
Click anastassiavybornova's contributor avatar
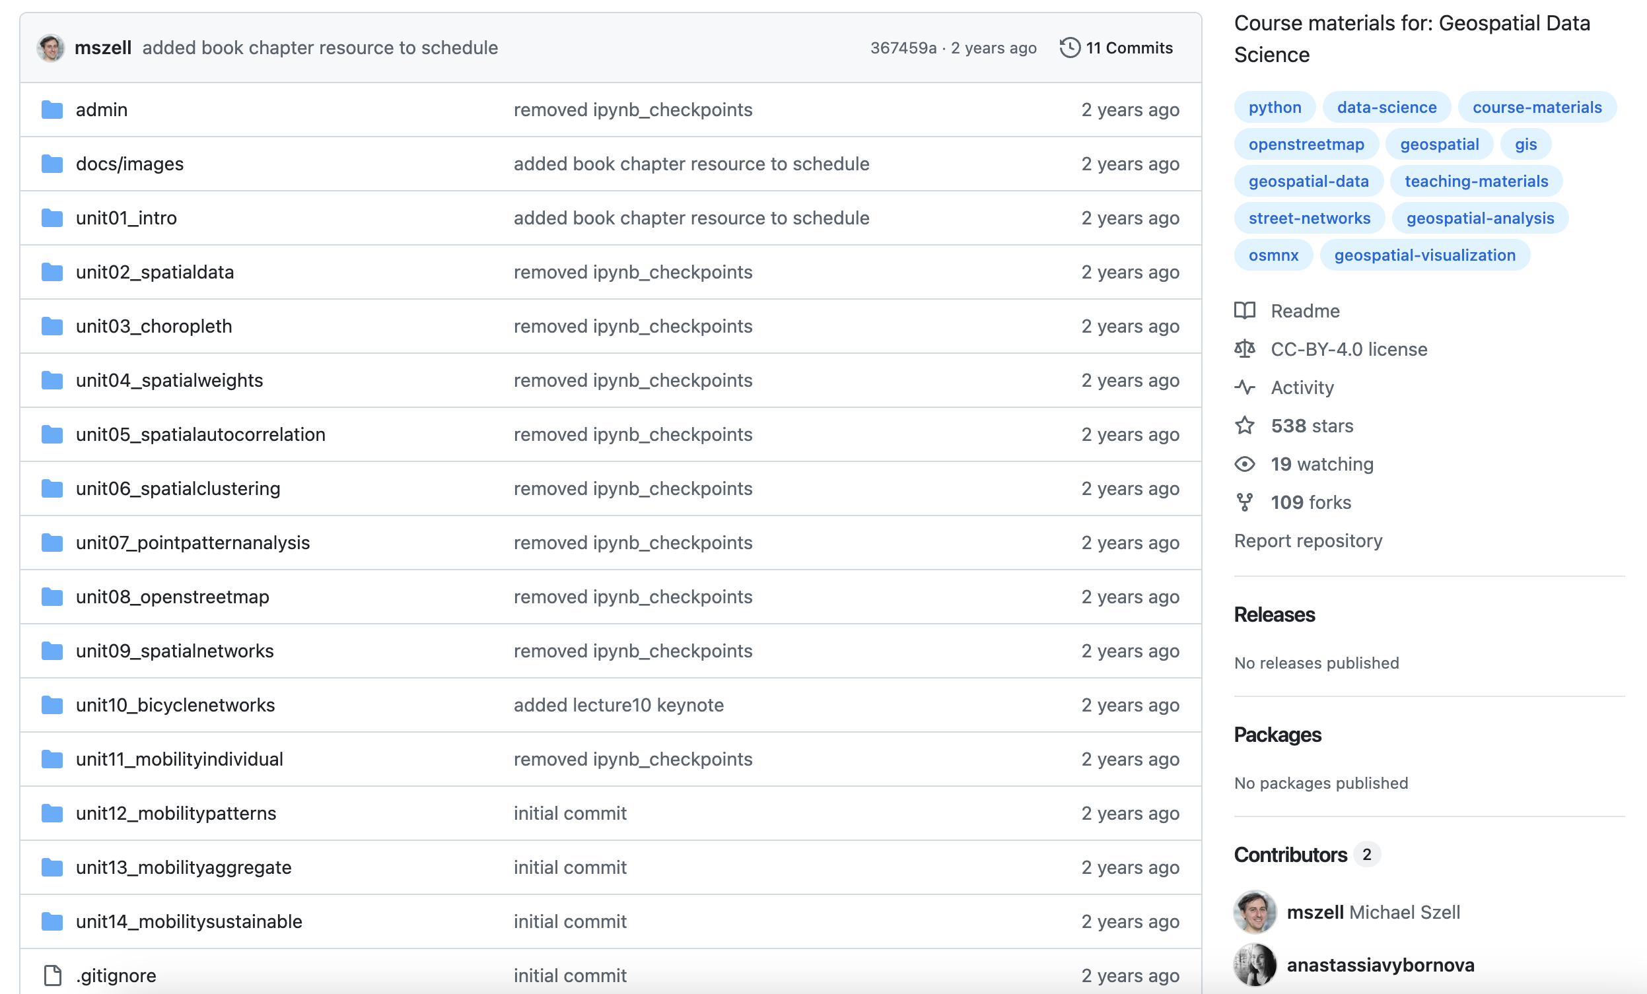(1255, 964)
